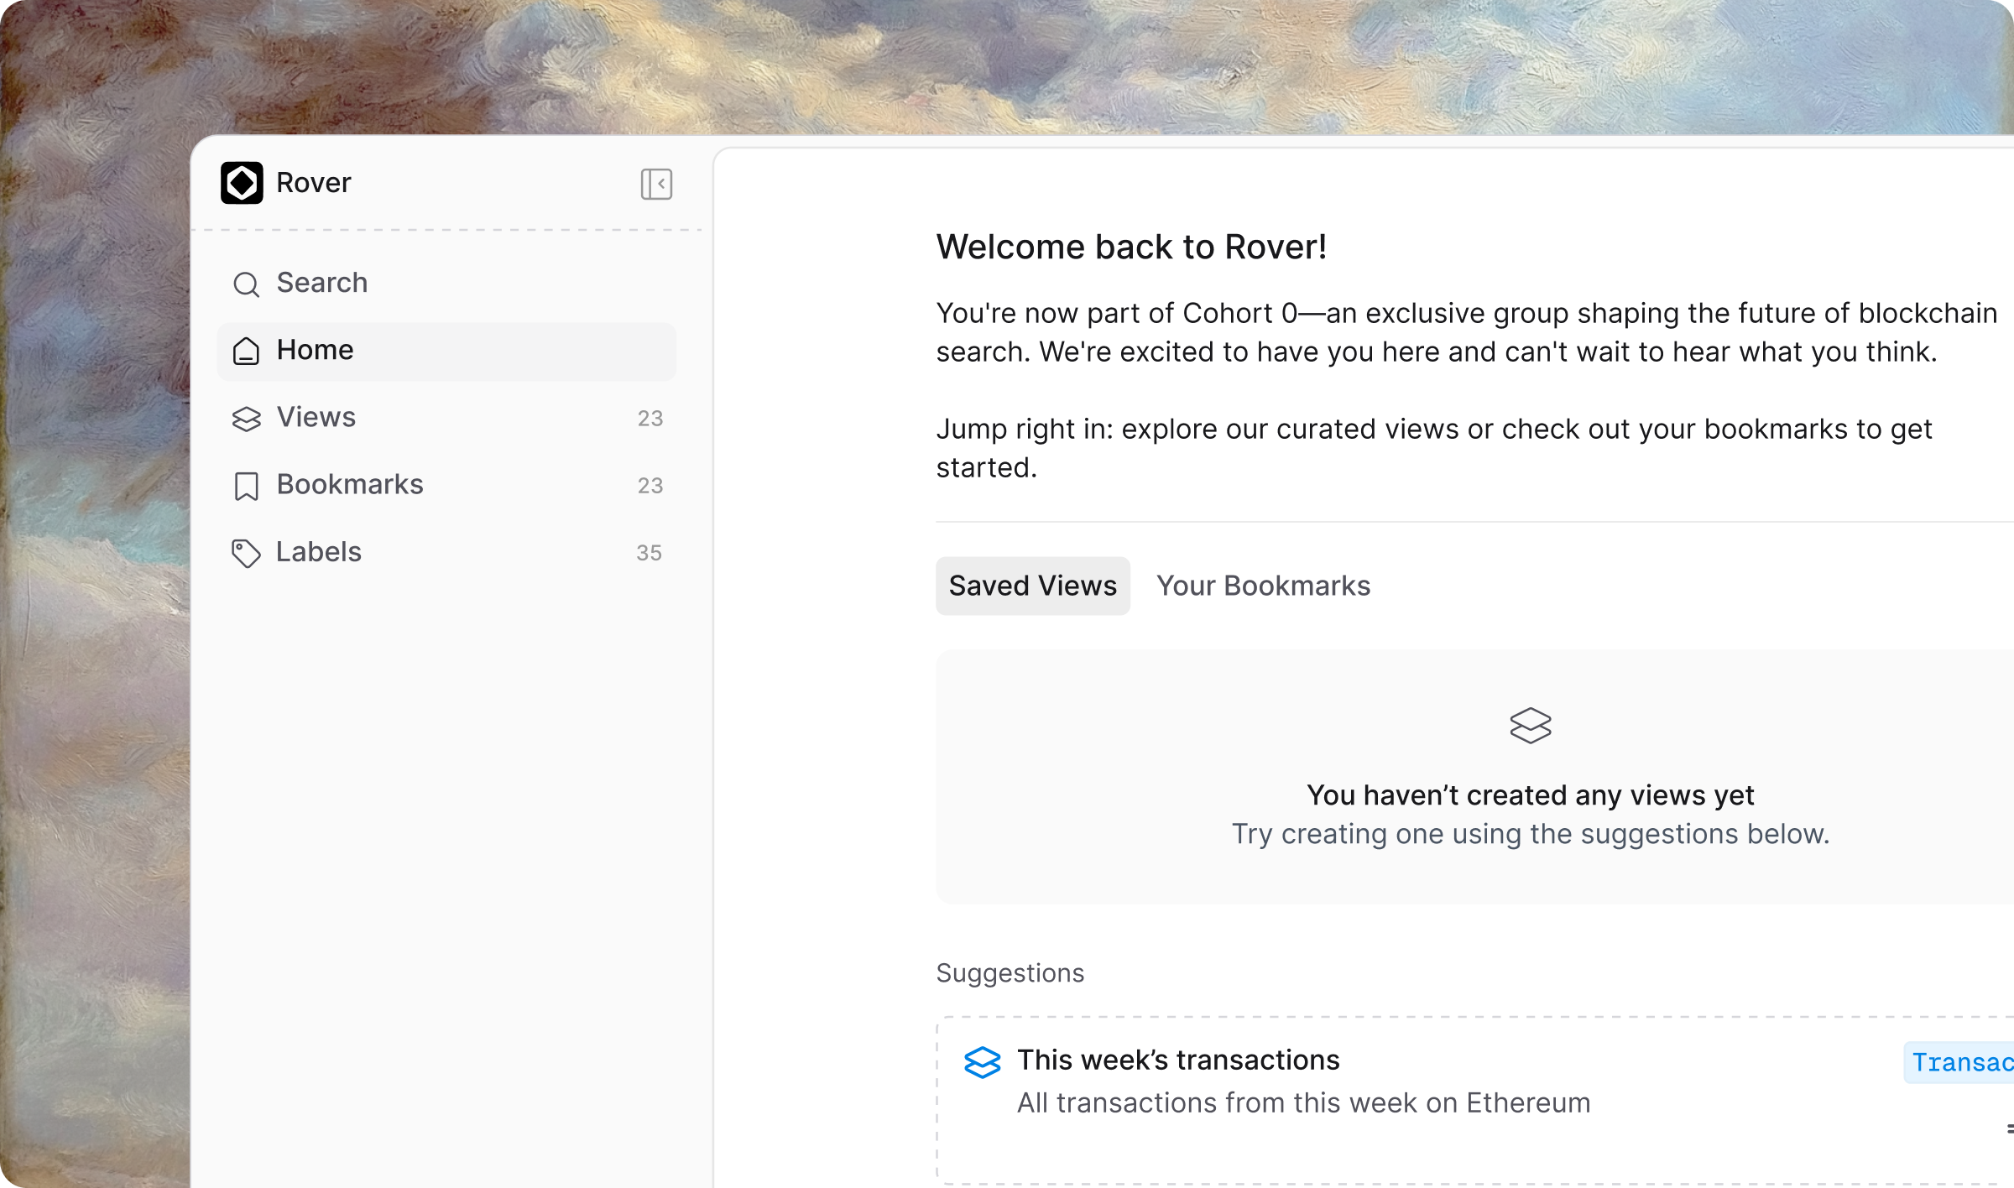Click the Home house icon

[x=246, y=351]
